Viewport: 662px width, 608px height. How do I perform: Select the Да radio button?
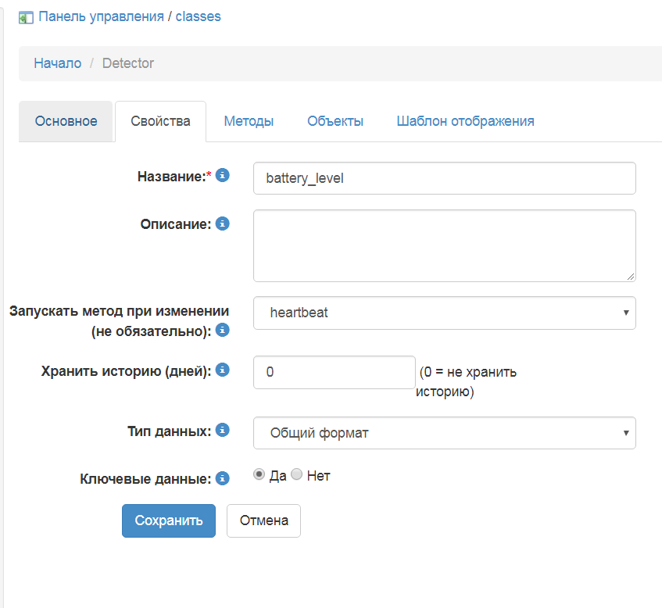pos(259,474)
